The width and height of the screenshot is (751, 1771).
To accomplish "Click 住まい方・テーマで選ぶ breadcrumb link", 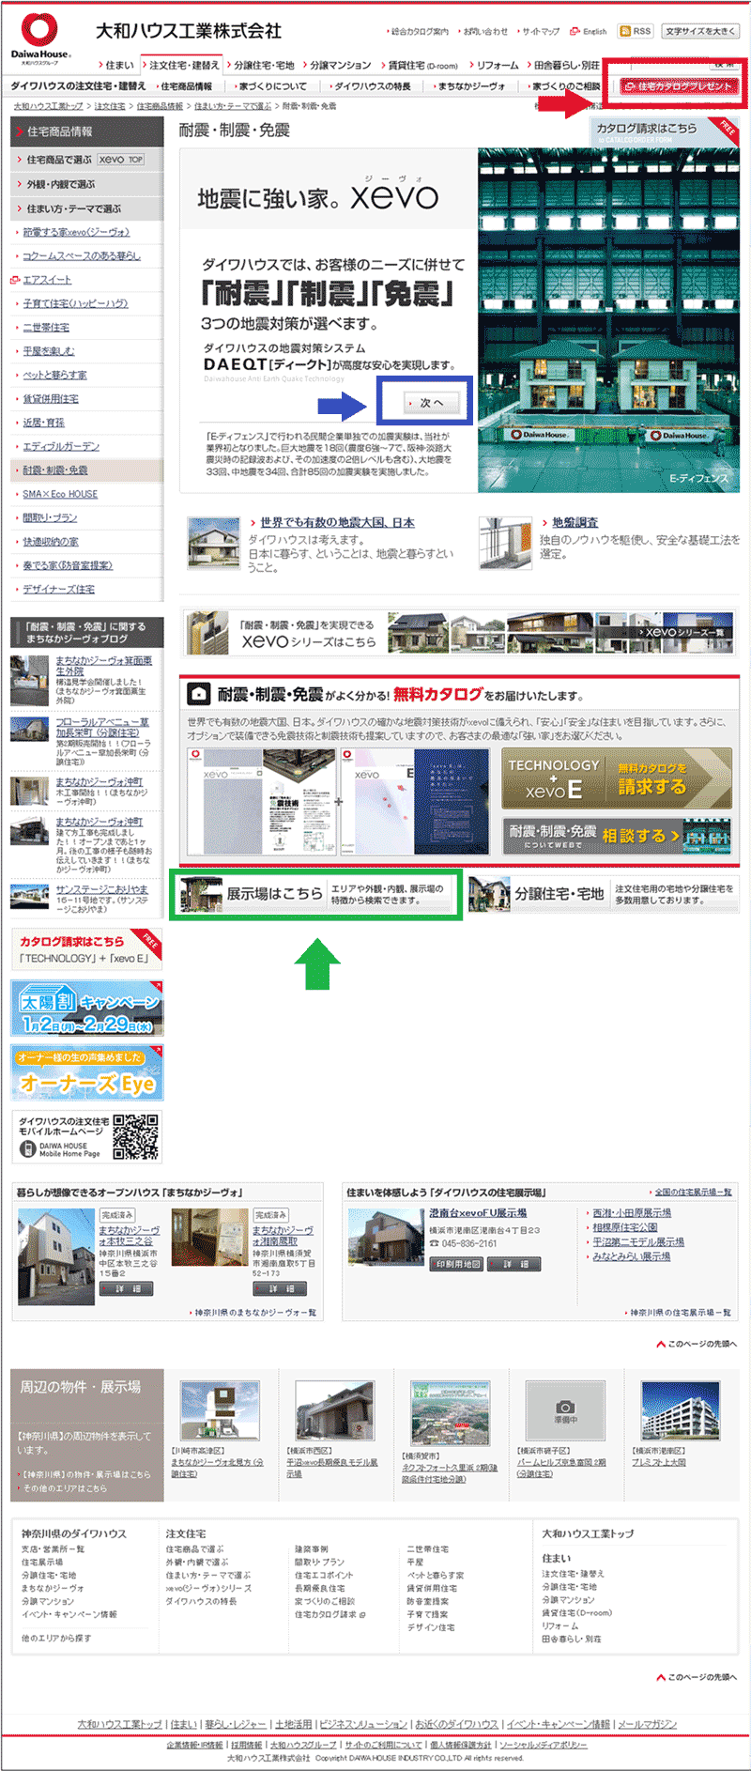I will coord(233,106).
